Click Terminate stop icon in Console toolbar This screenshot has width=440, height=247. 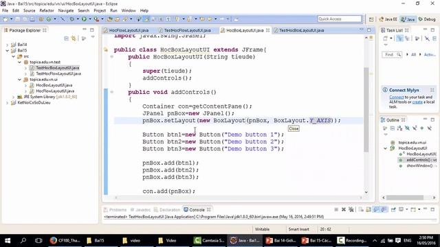(x=336, y=209)
